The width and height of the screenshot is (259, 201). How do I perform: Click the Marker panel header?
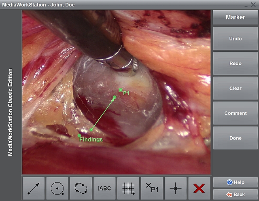236,17
